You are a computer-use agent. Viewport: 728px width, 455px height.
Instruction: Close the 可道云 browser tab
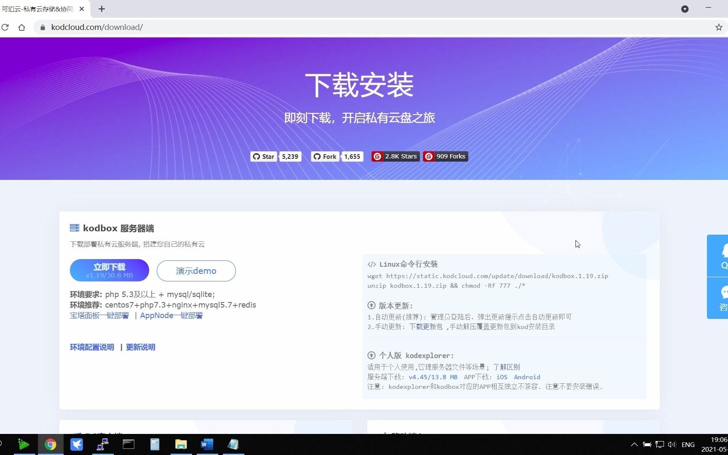point(82,9)
